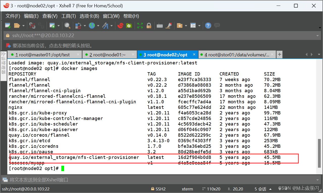Close the root@master01 tab
This screenshot has height=193, width=323.
78,54
